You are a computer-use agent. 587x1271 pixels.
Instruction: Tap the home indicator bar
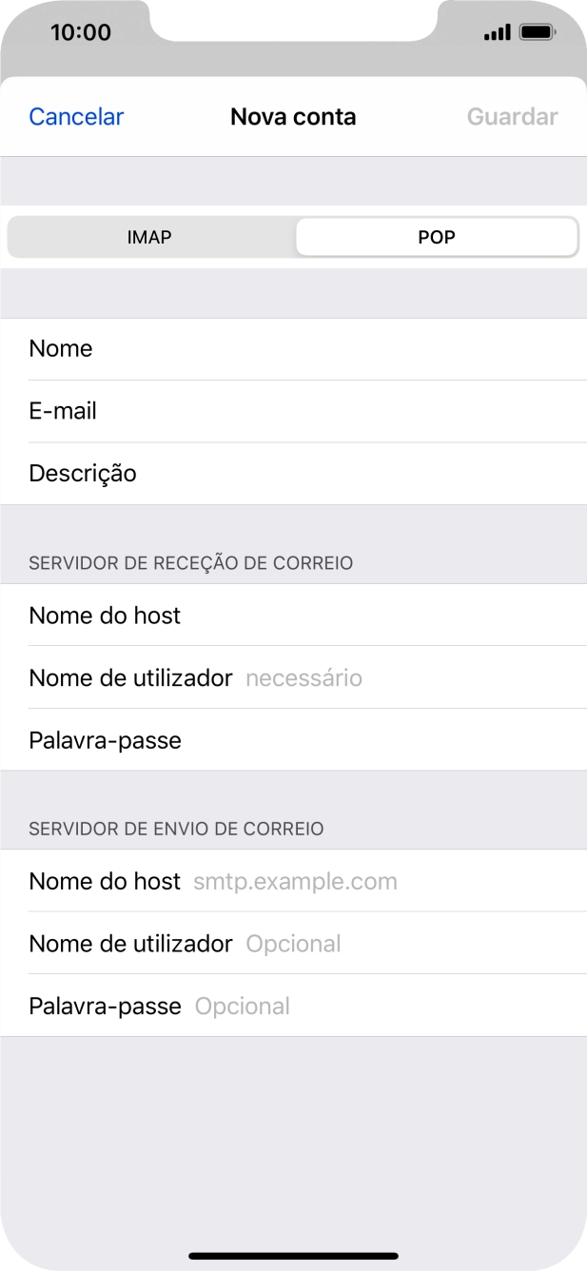293,1249
